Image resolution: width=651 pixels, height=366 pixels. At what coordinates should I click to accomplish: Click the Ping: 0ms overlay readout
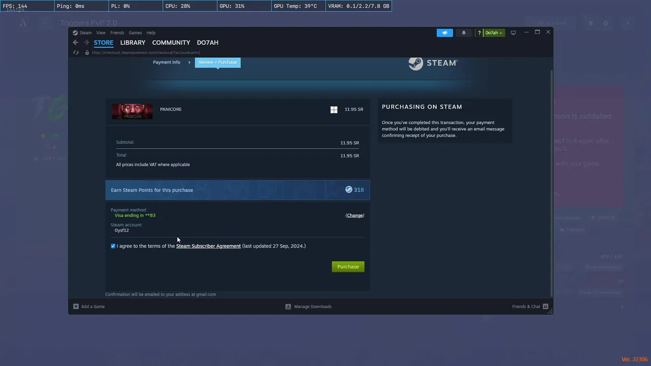[x=80, y=6]
